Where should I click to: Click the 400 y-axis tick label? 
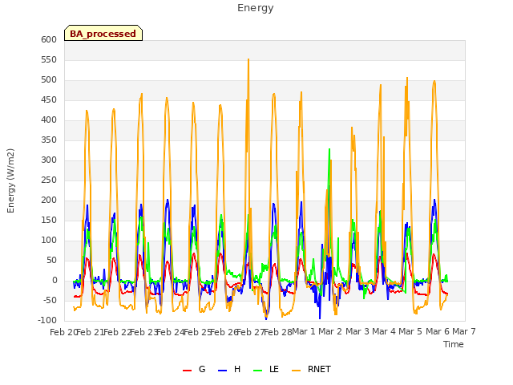[49, 120]
